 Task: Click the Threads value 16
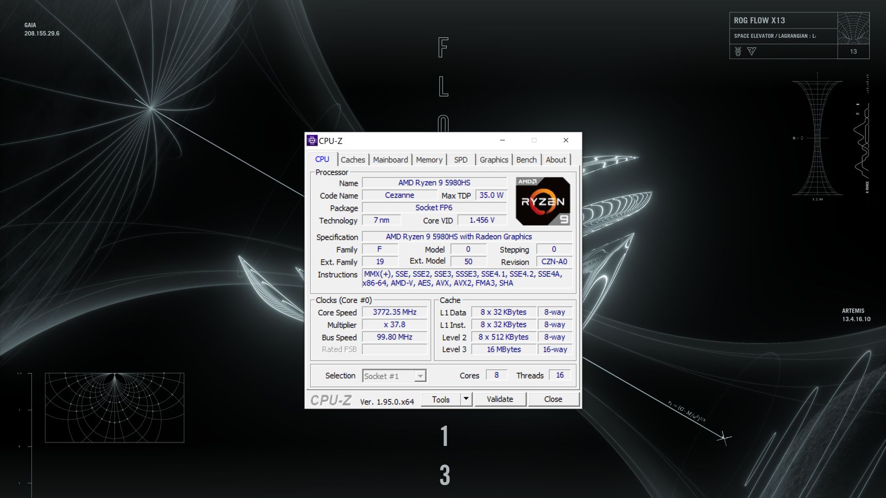pos(560,375)
